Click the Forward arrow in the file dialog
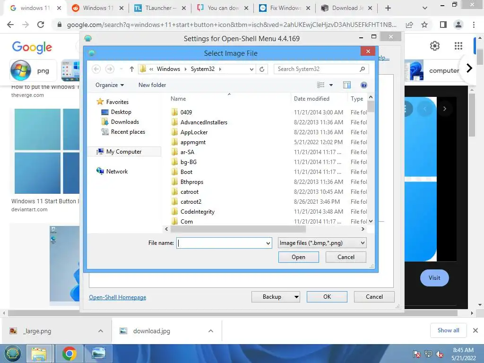 point(110,69)
